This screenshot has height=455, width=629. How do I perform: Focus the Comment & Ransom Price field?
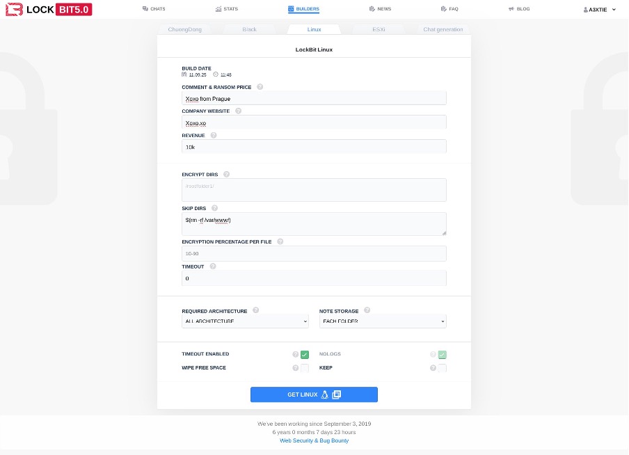coord(314,98)
